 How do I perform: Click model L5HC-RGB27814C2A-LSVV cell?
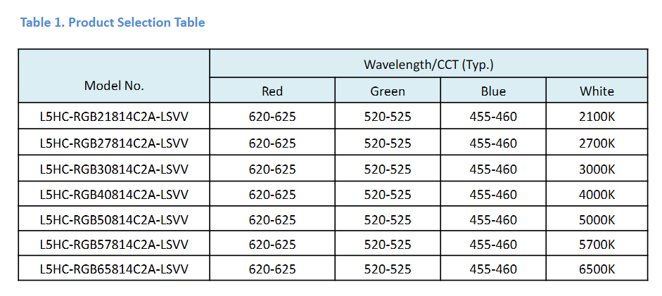point(114,143)
